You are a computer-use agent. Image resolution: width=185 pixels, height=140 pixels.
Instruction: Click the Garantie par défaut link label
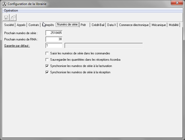(17, 46)
